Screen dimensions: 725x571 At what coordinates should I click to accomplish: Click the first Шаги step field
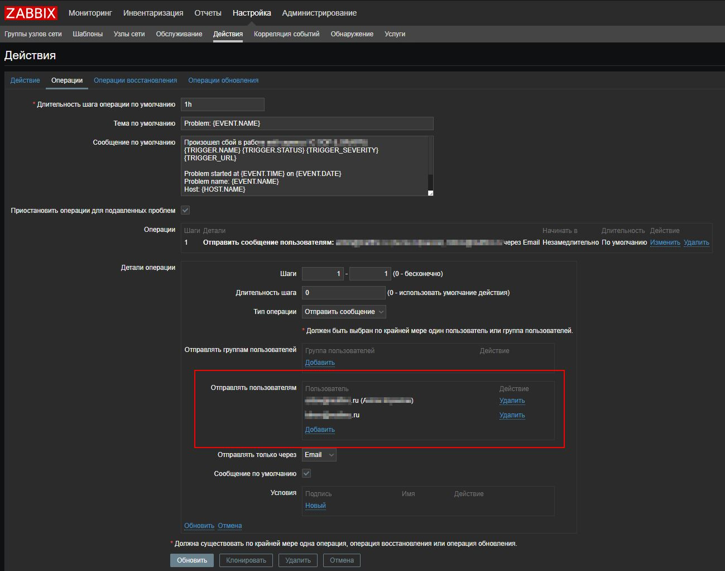323,274
